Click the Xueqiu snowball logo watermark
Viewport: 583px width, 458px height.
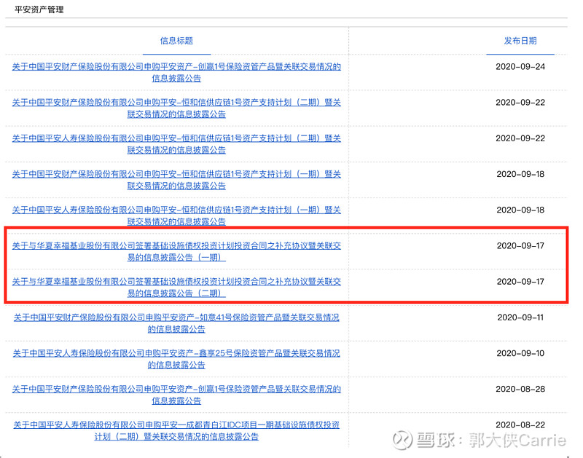tap(399, 442)
